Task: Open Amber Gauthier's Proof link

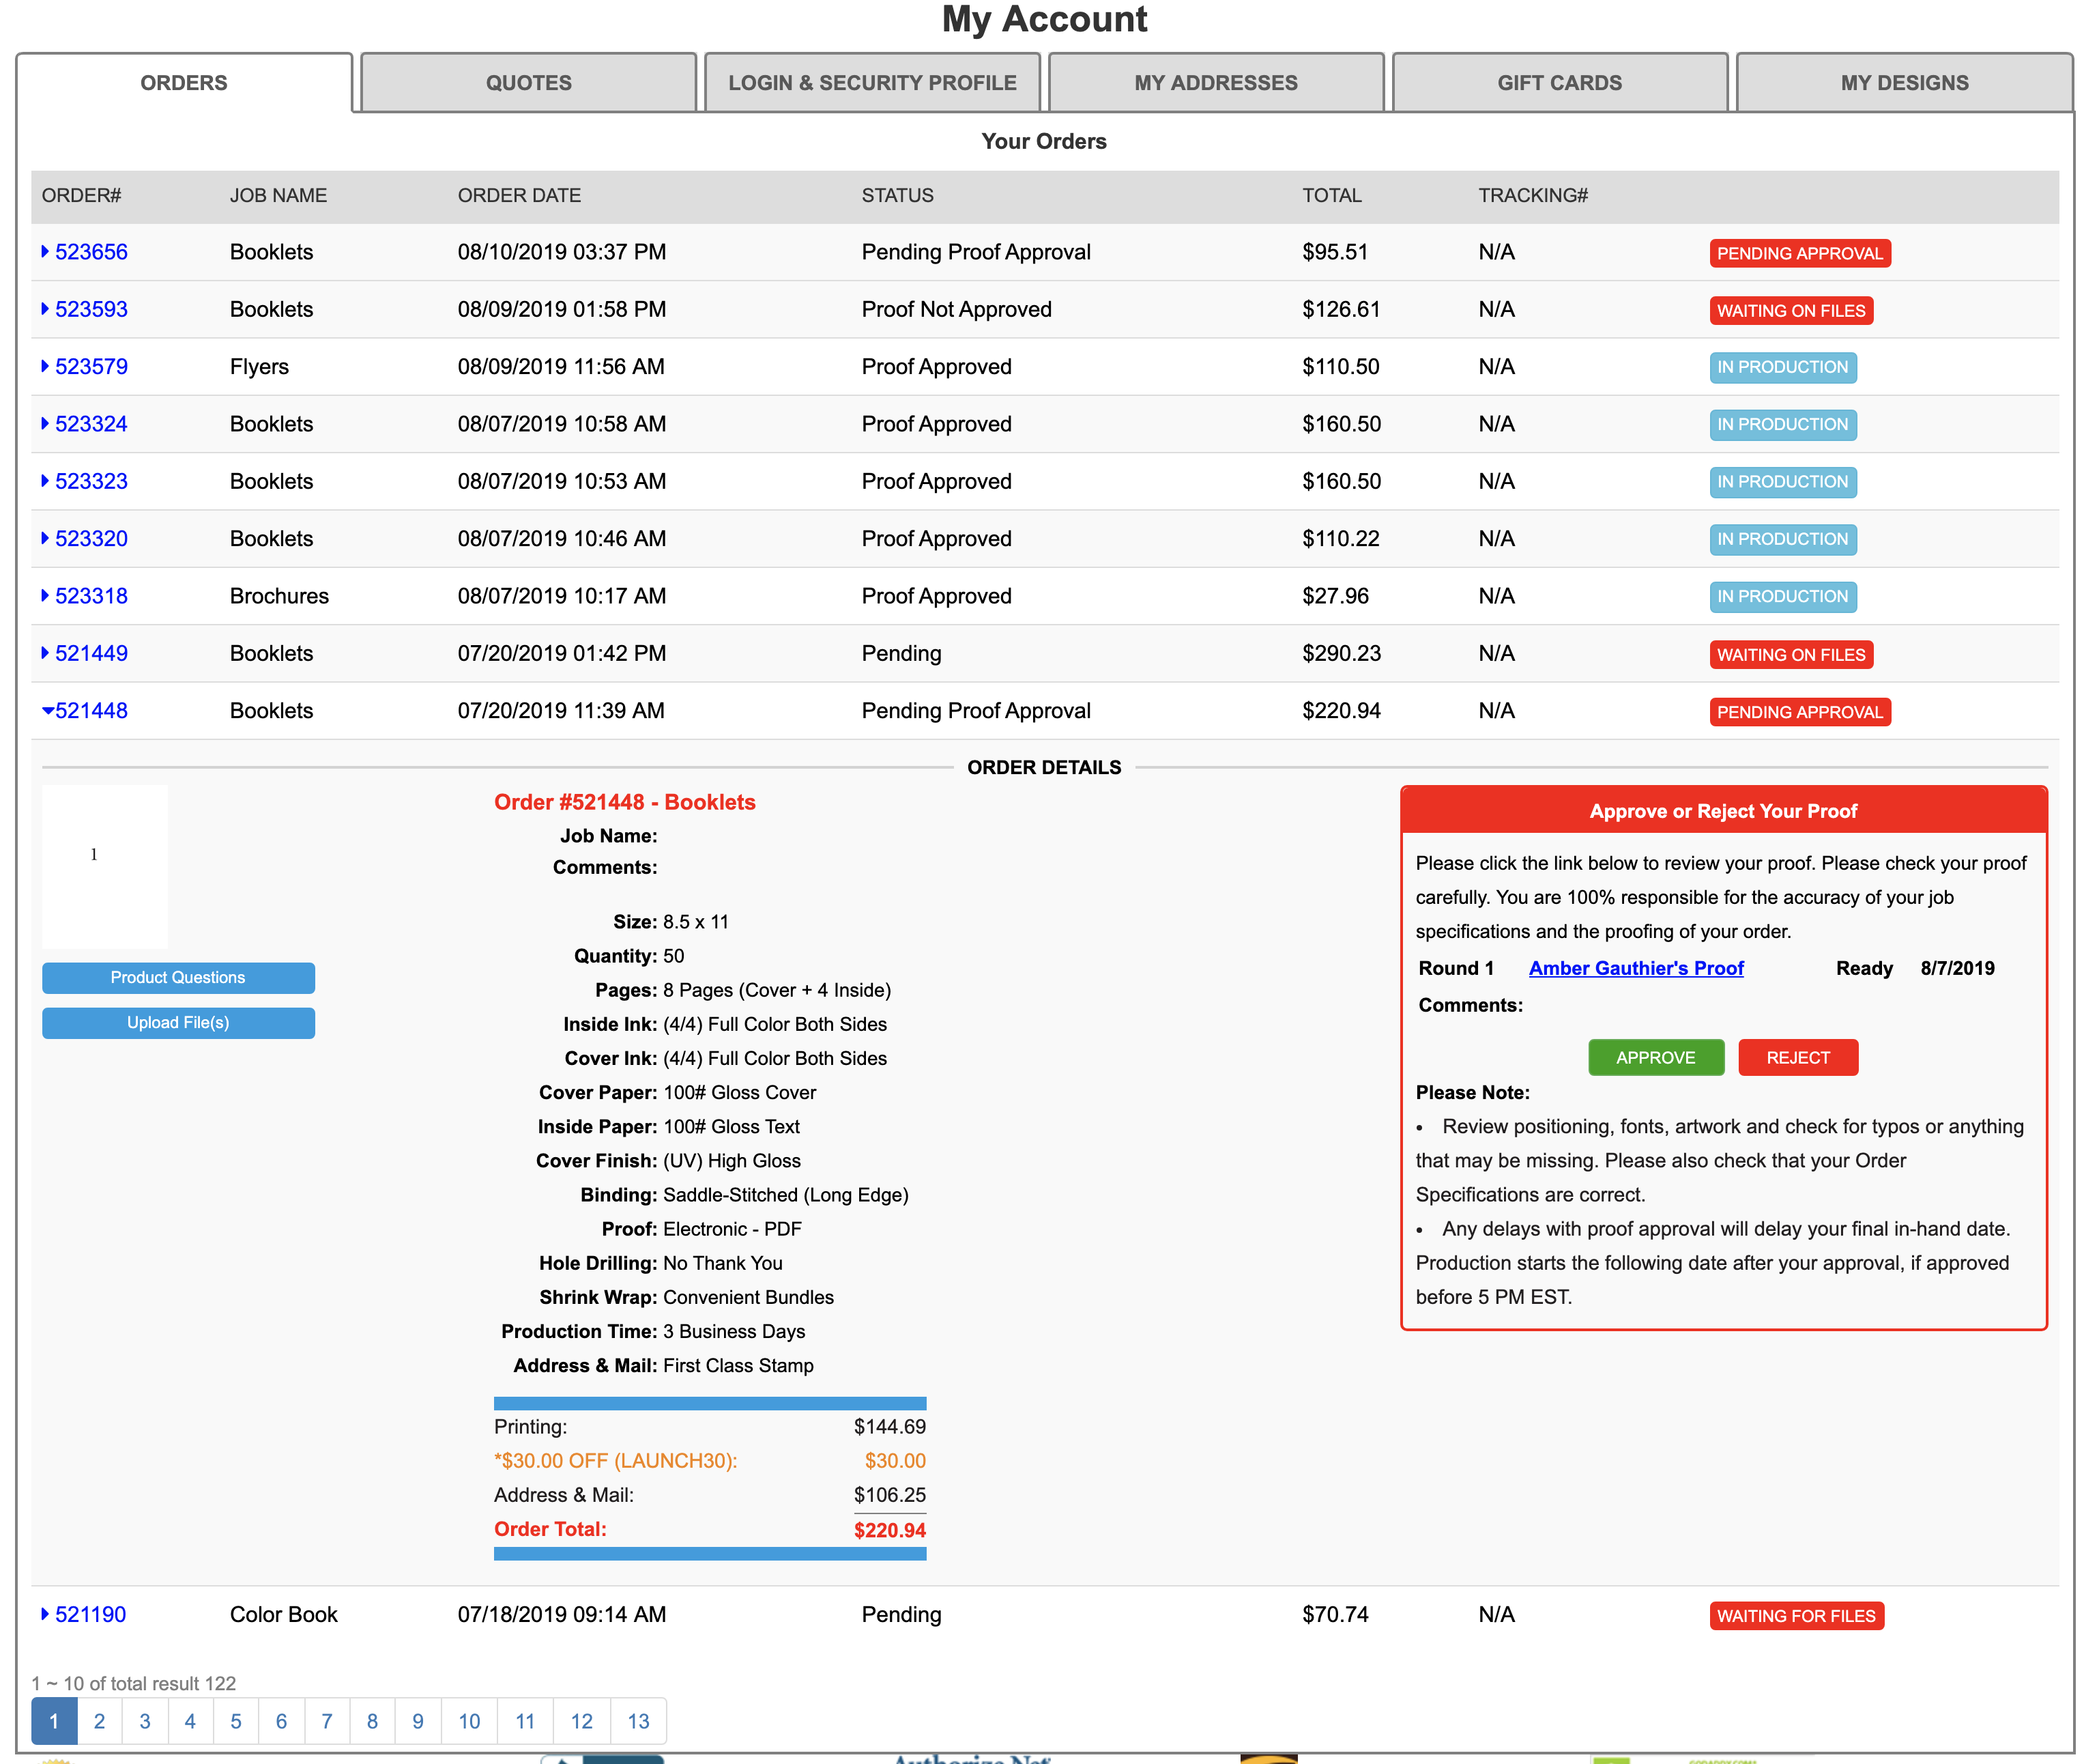Action: 1635,968
